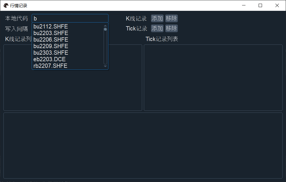Screen dimensions: 286x182
Task: Select bu2209.SHFE from the suggestion list
Action: pos(51,46)
